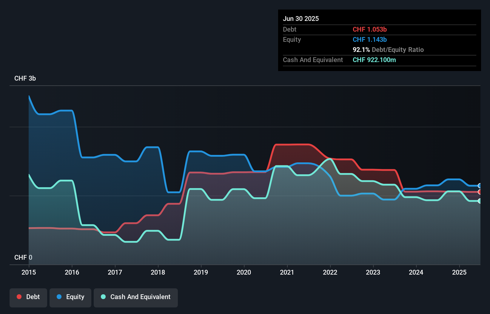
Task: Click the red Debt legend dot
Action: [19, 297]
